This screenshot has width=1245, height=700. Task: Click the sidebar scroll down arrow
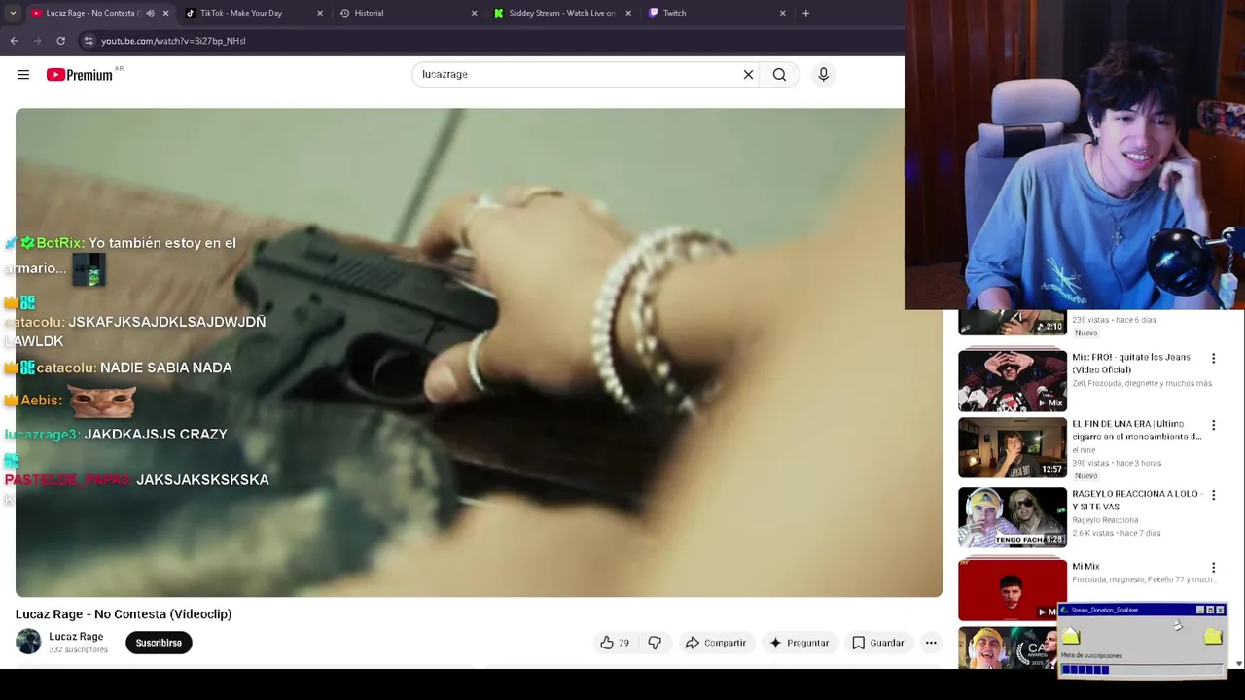(1238, 663)
